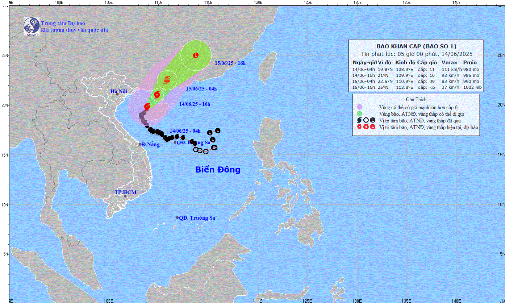The width and height of the screenshot is (505, 303).
Task: Click the Biển Đông sea label
Action: coord(218,169)
